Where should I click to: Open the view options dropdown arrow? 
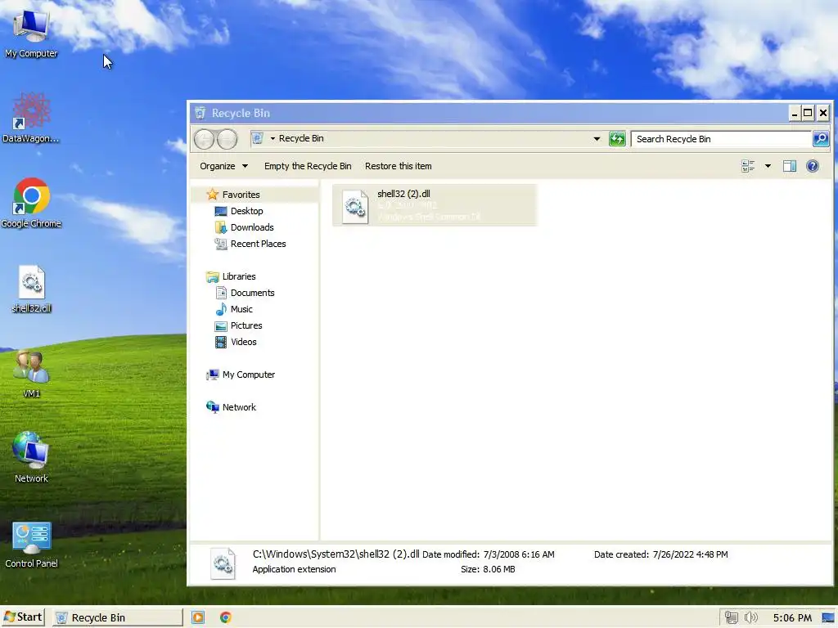(x=768, y=166)
